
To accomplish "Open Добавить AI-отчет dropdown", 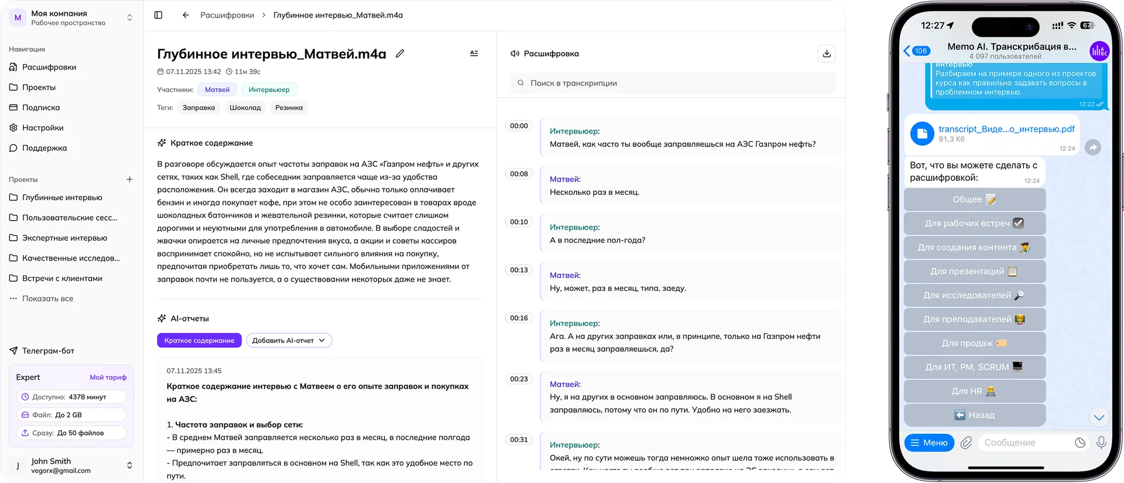I will tap(289, 341).
